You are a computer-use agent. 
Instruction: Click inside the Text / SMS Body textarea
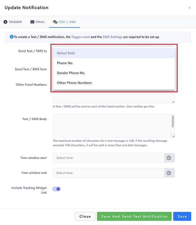112,126
